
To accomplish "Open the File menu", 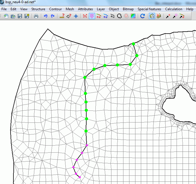I will (x=4, y=9).
